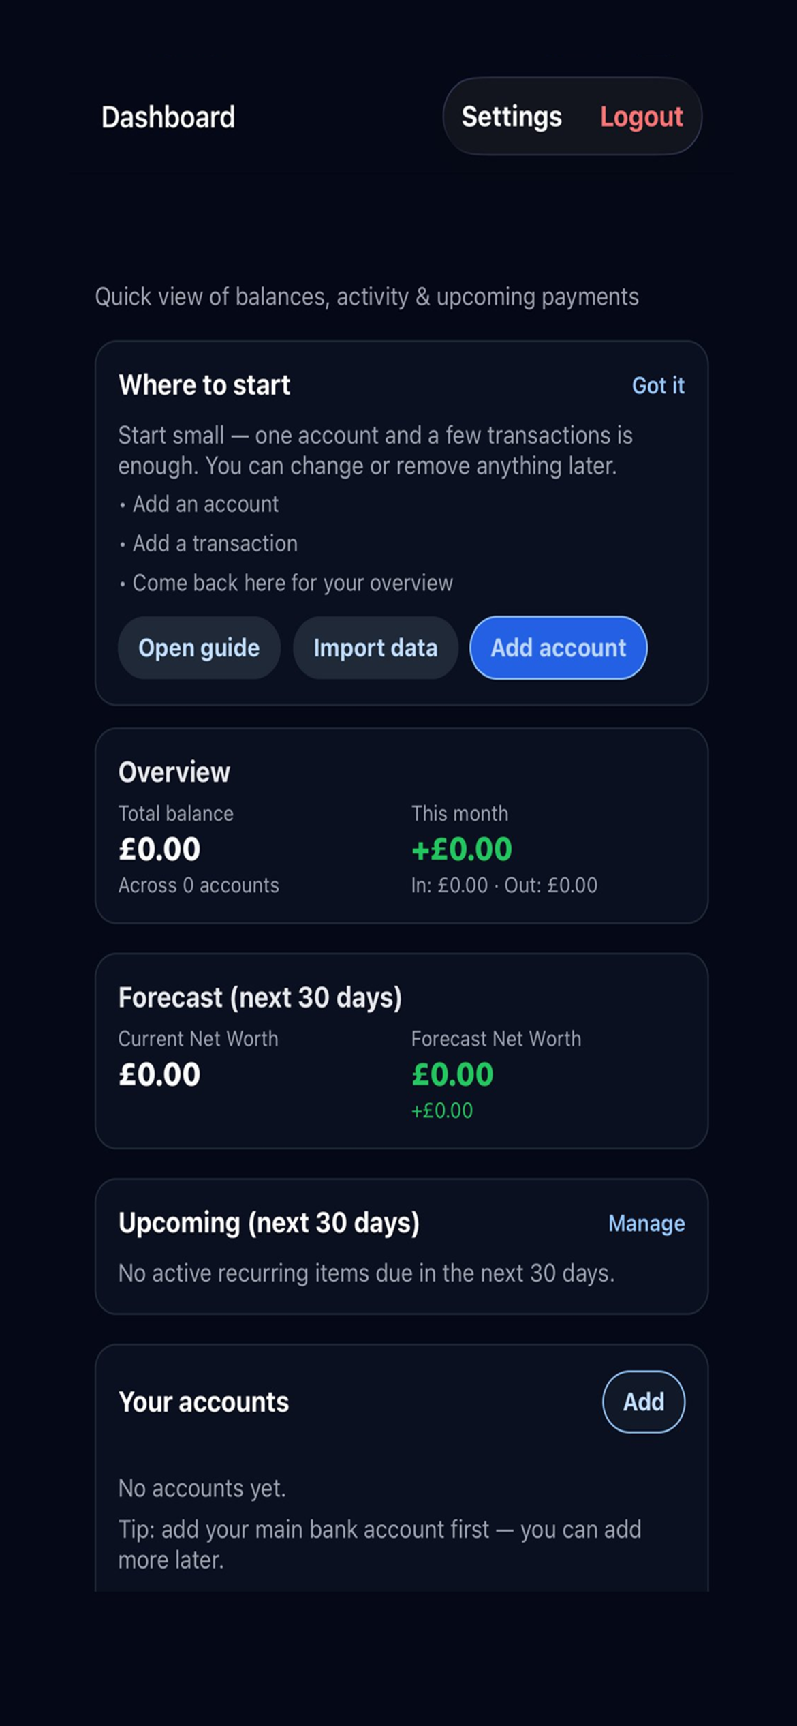The width and height of the screenshot is (797, 1726).
Task: Add a new account from the starter card
Action: (557, 648)
